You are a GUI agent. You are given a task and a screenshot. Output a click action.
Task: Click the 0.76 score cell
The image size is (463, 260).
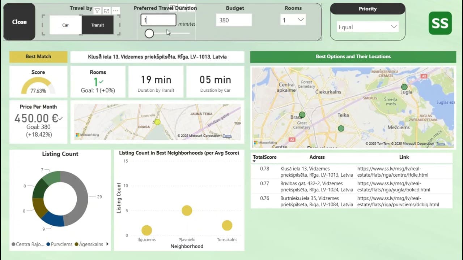point(264,198)
